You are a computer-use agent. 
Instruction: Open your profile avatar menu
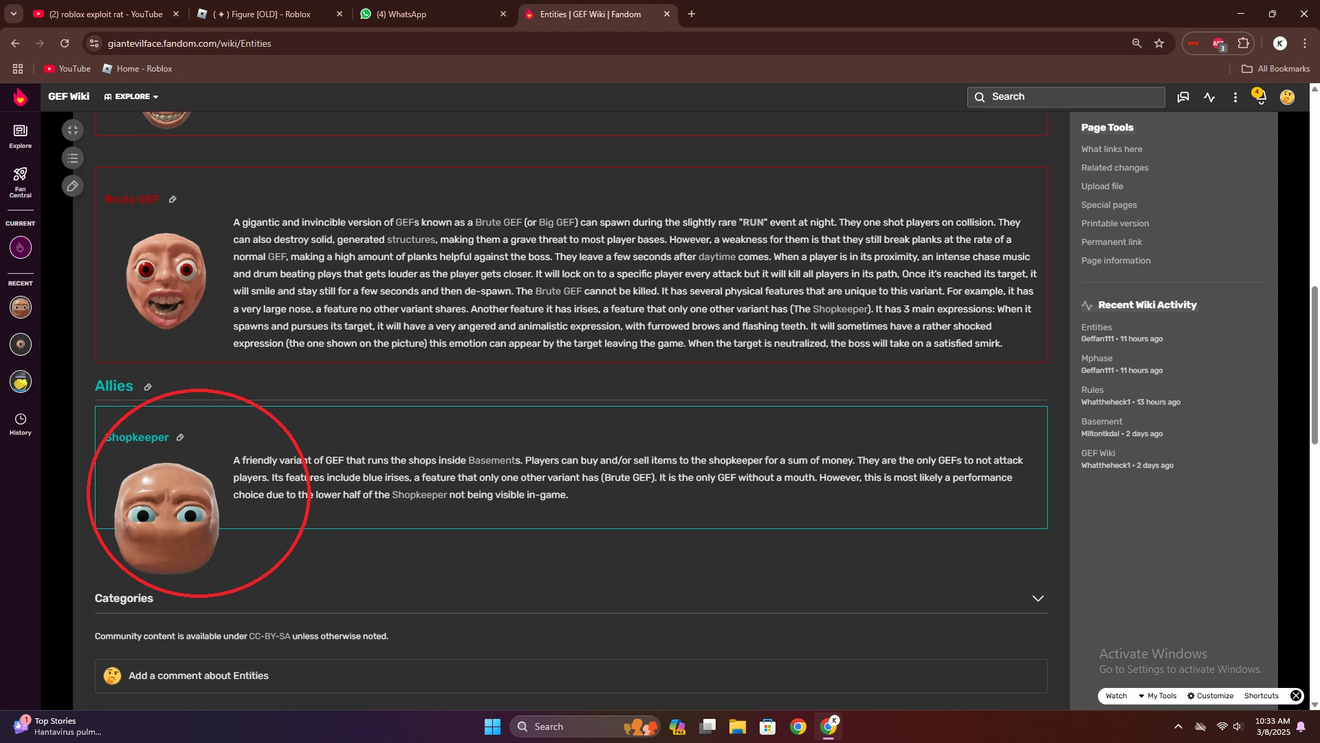coord(1286,97)
